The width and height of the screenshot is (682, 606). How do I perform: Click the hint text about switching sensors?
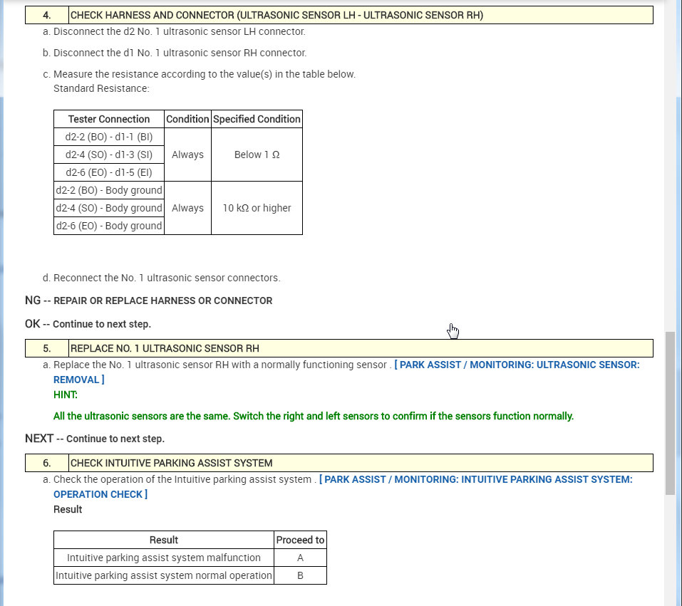314,416
